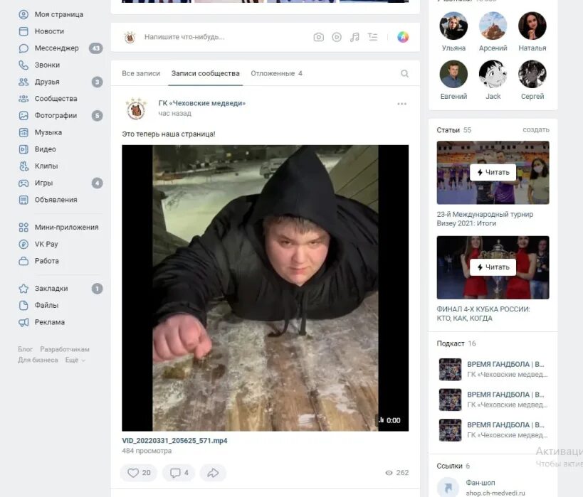Attach music using the note icon
The width and height of the screenshot is (583, 497).
tap(354, 36)
